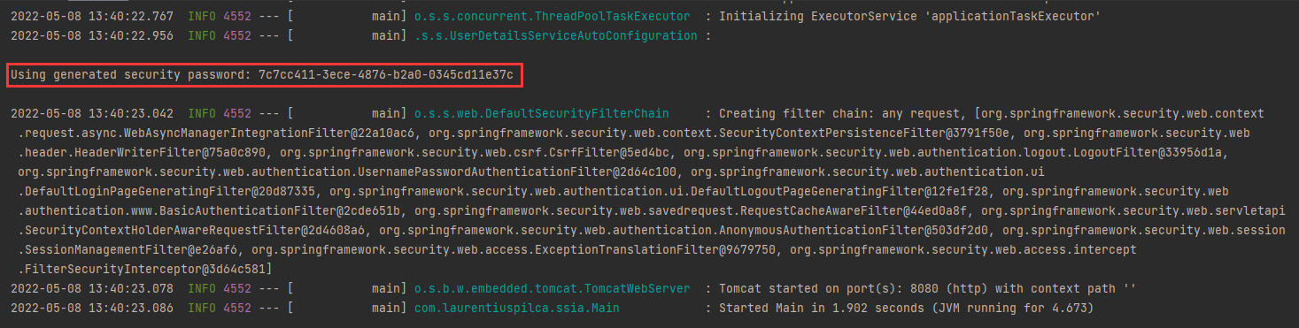Image resolution: width=1299 pixels, height=328 pixels.
Task: Click the generated security password value
Action: click(385, 75)
